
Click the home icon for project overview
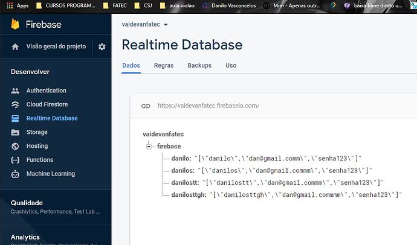(16, 47)
